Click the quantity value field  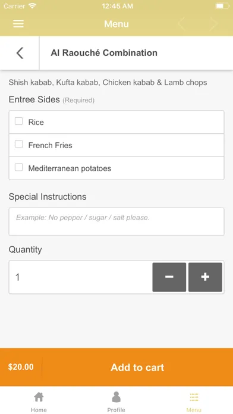pyautogui.click(x=80, y=277)
